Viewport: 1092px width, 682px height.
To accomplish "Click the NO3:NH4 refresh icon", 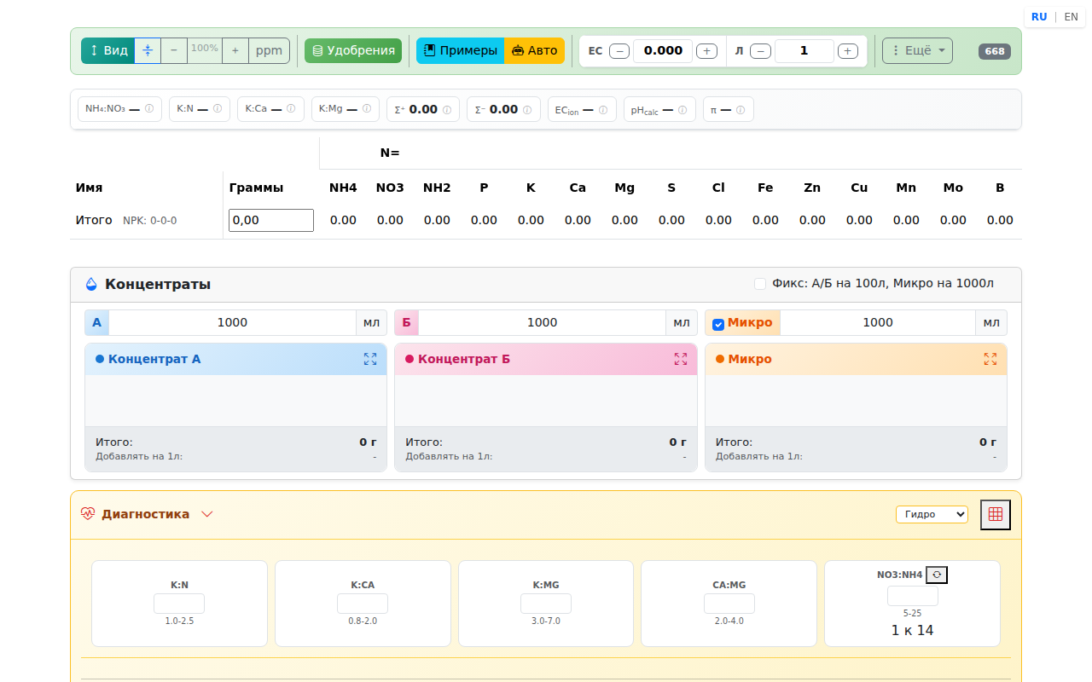I will tap(937, 575).
